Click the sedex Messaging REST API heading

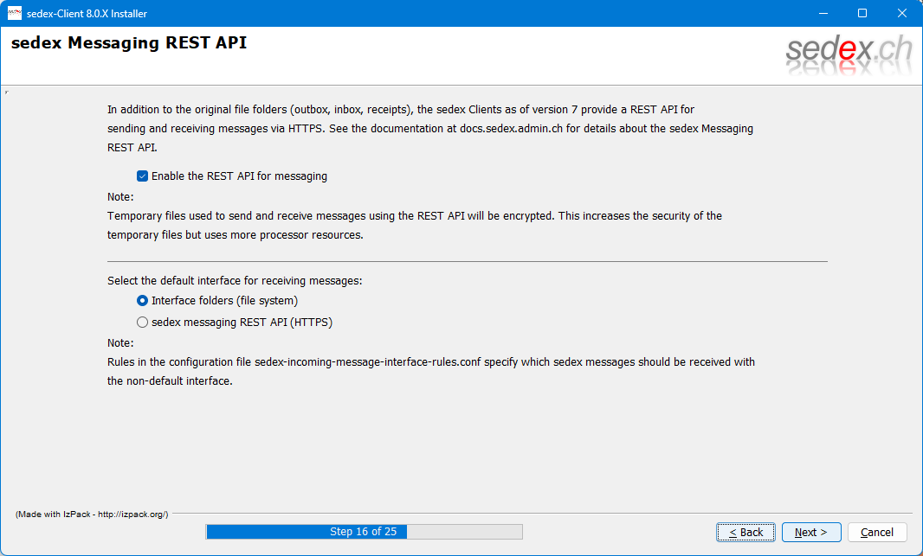[129, 43]
